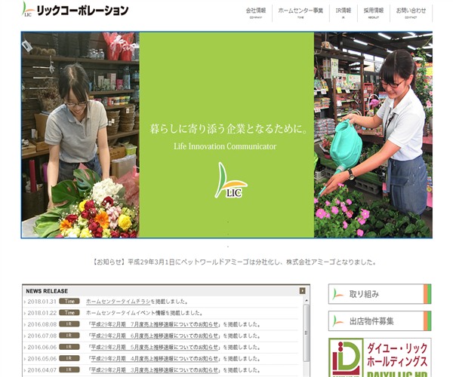453x377 pixels.
Task: Click the LIC logo in green banner
Action: (230, 180)
